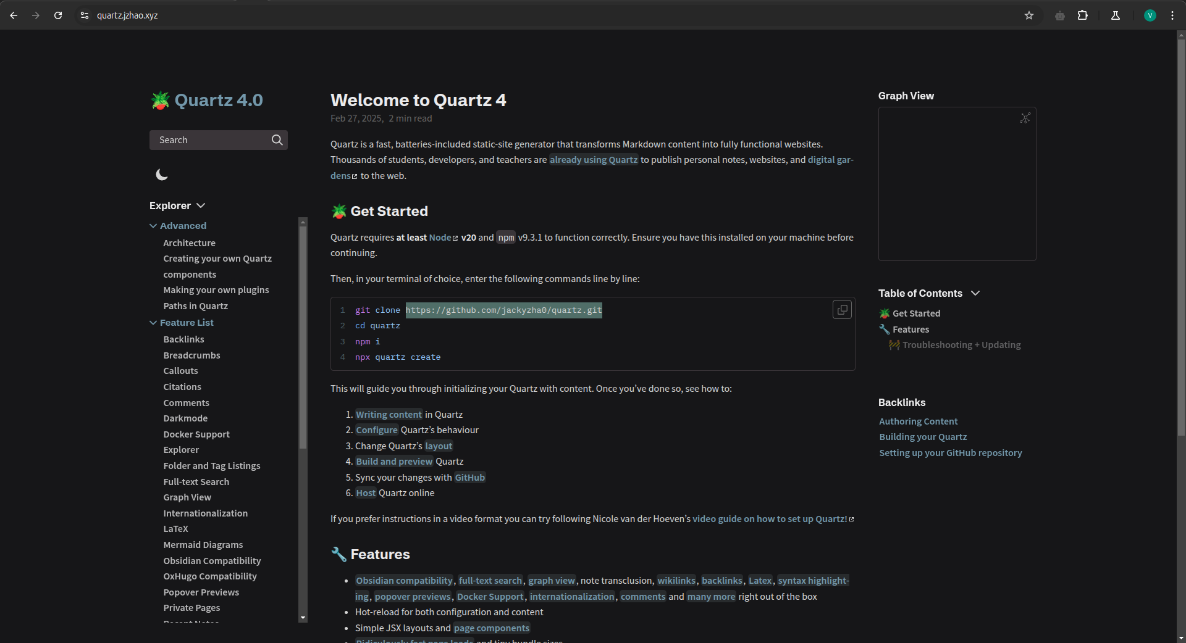The width and height of the screenshot is (1186, 643).
Task: Jump to Features in Table of Contents
Action: pyautogui.click(x=911, y=330)
